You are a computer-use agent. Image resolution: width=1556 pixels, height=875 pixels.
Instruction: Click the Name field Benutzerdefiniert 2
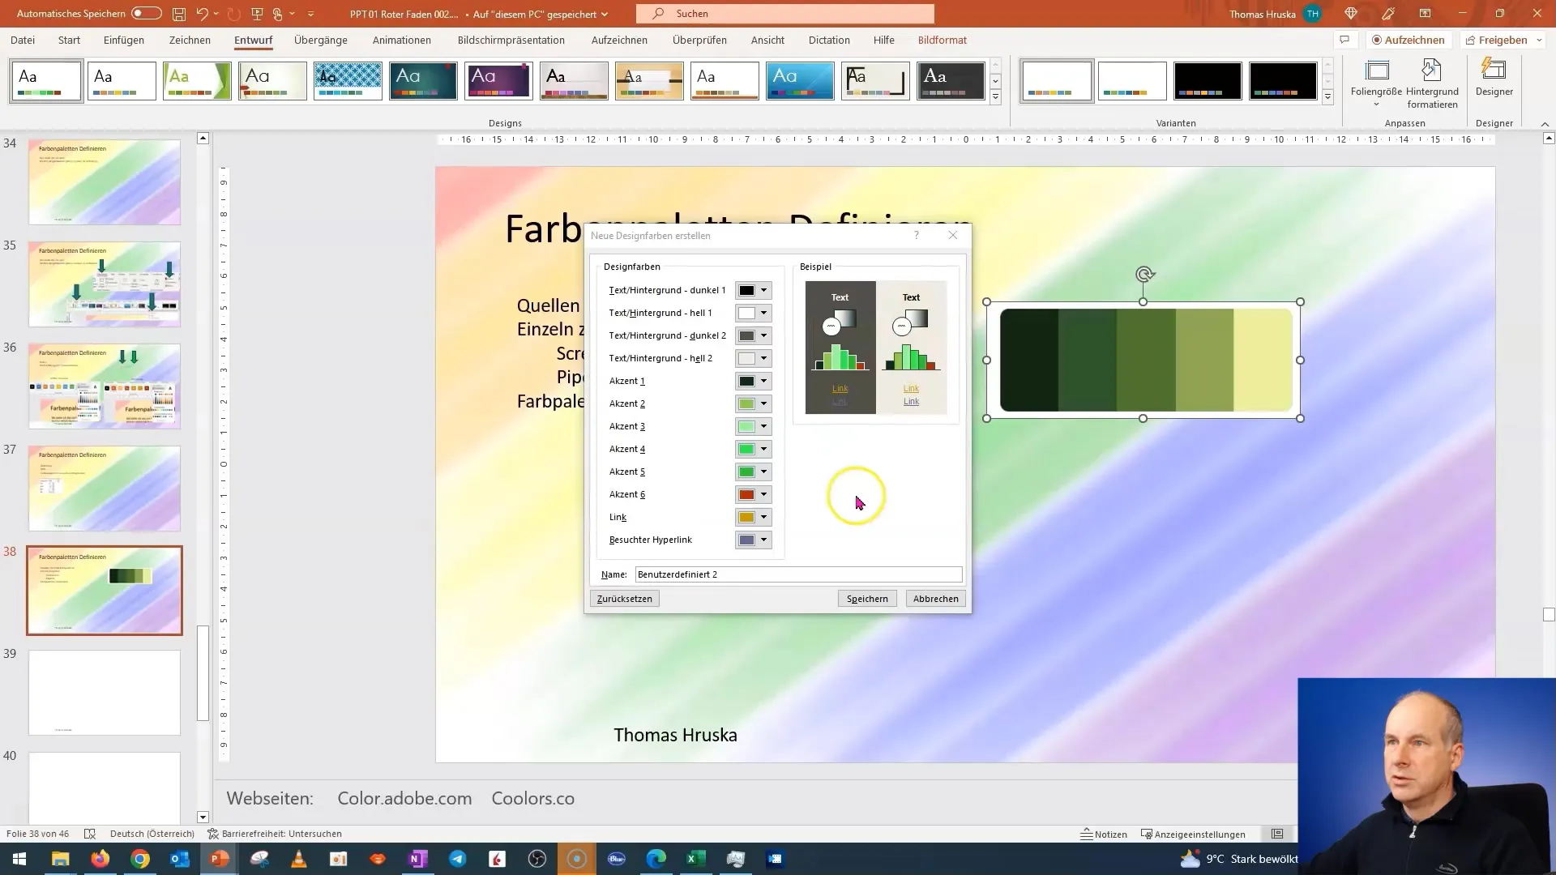[x=798, y=574]
